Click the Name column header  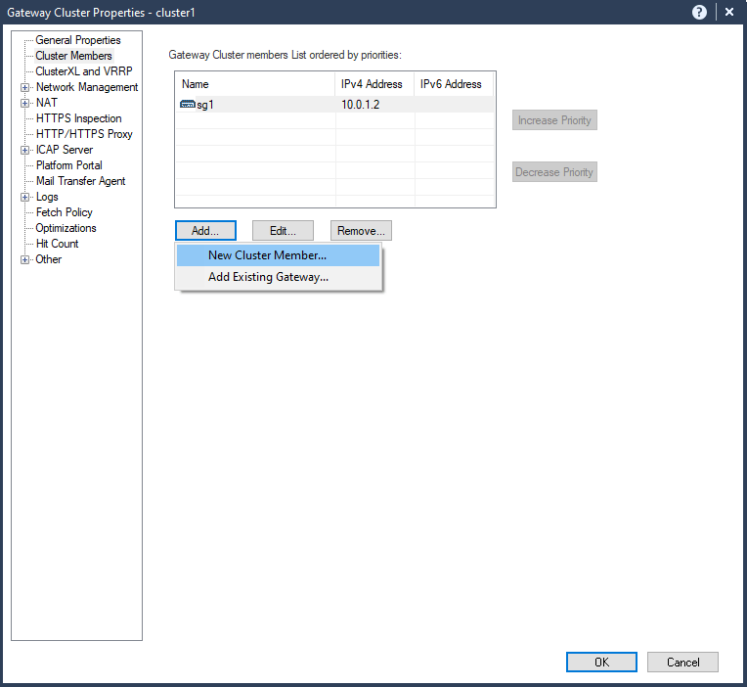click(255, 84)
